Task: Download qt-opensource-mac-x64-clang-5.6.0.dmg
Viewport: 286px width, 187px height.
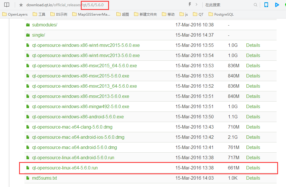Action: 72,127
